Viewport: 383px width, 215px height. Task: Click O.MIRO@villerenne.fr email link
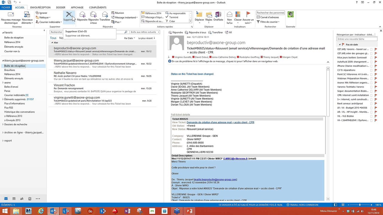235,159
